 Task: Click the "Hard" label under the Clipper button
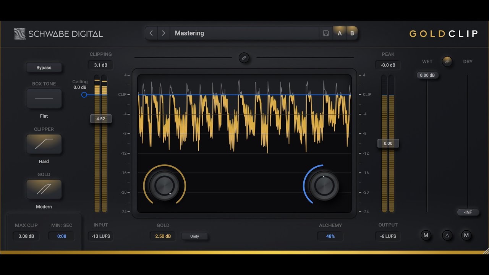(x=44, y=162)
